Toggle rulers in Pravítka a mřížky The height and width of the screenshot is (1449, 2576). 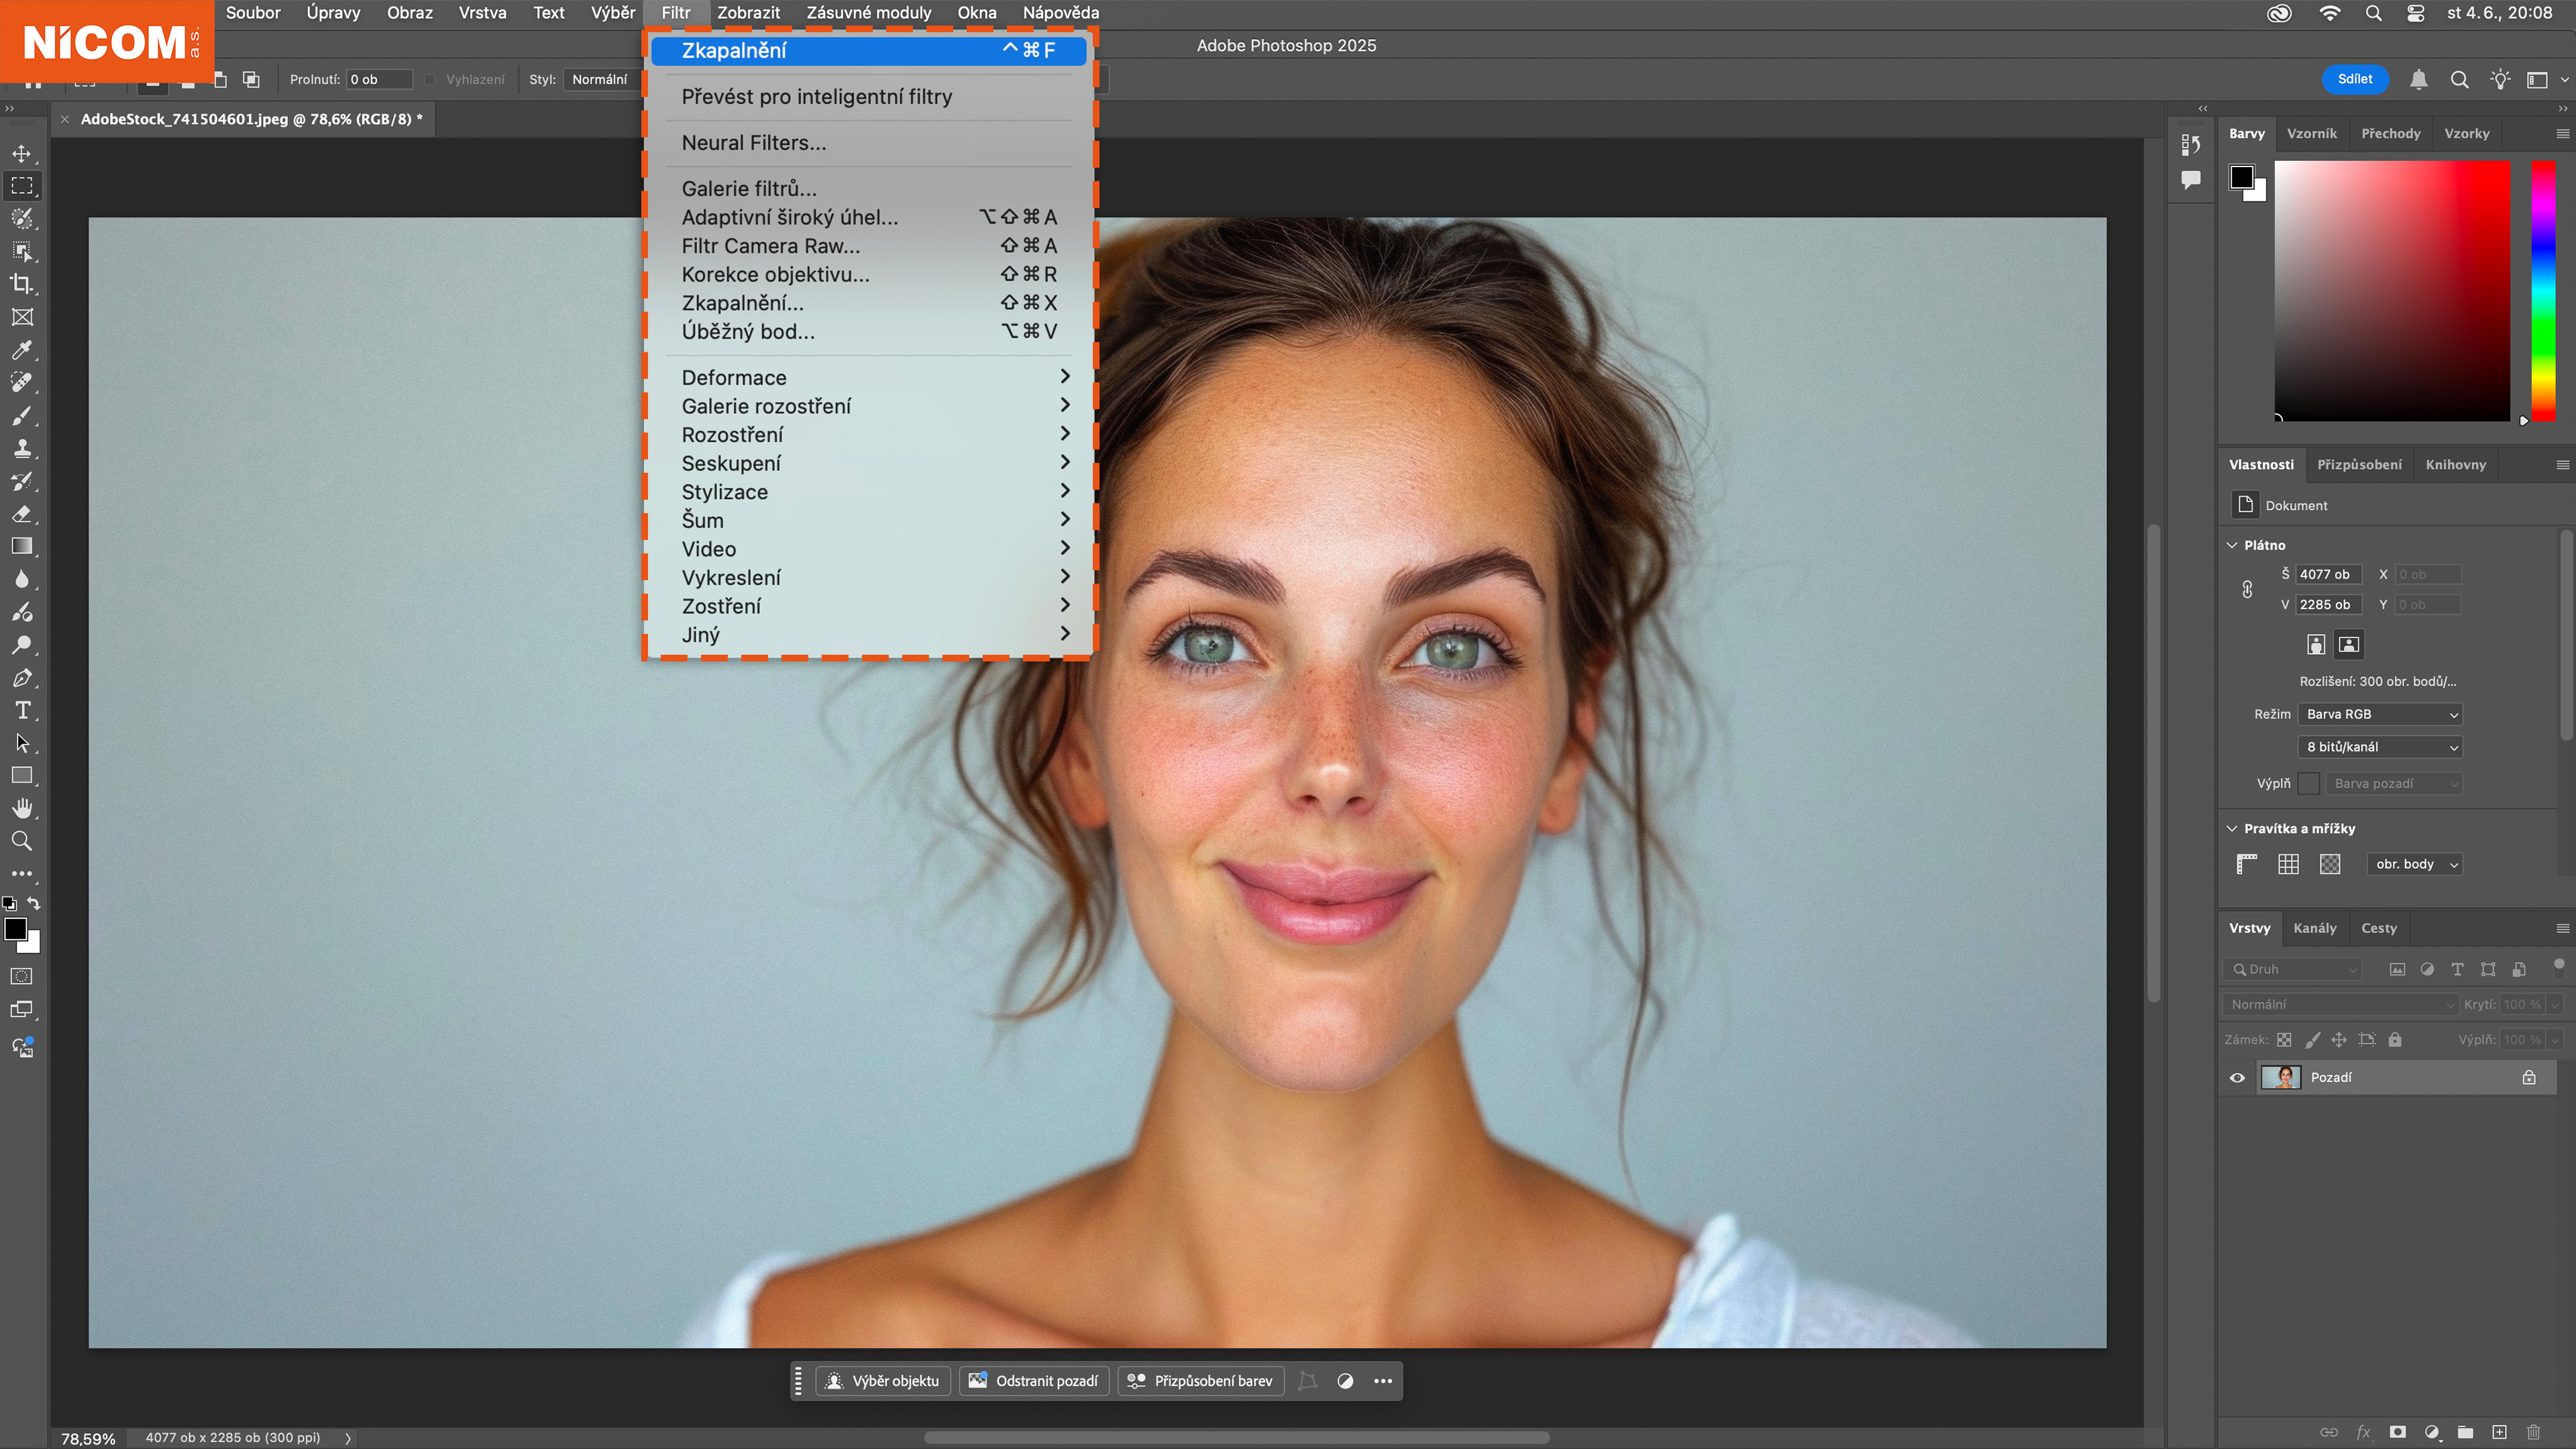[2247, 864]
